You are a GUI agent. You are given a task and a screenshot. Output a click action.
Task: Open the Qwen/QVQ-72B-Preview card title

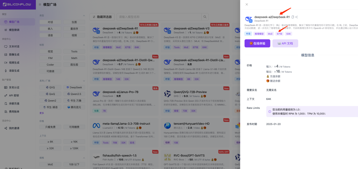190,92
